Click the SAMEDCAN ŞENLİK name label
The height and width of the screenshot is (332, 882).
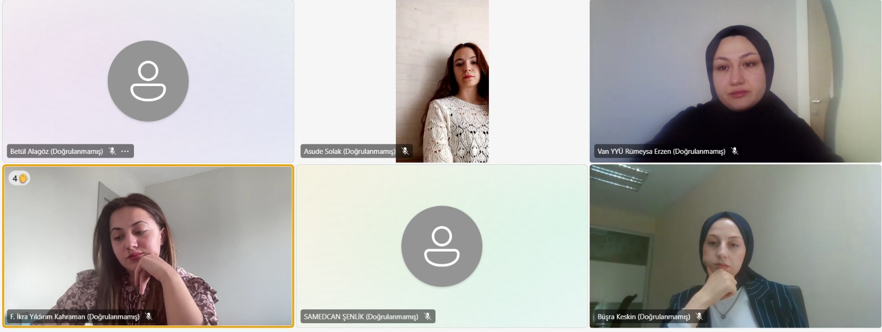pyautogui.click(x=361, y=317)
